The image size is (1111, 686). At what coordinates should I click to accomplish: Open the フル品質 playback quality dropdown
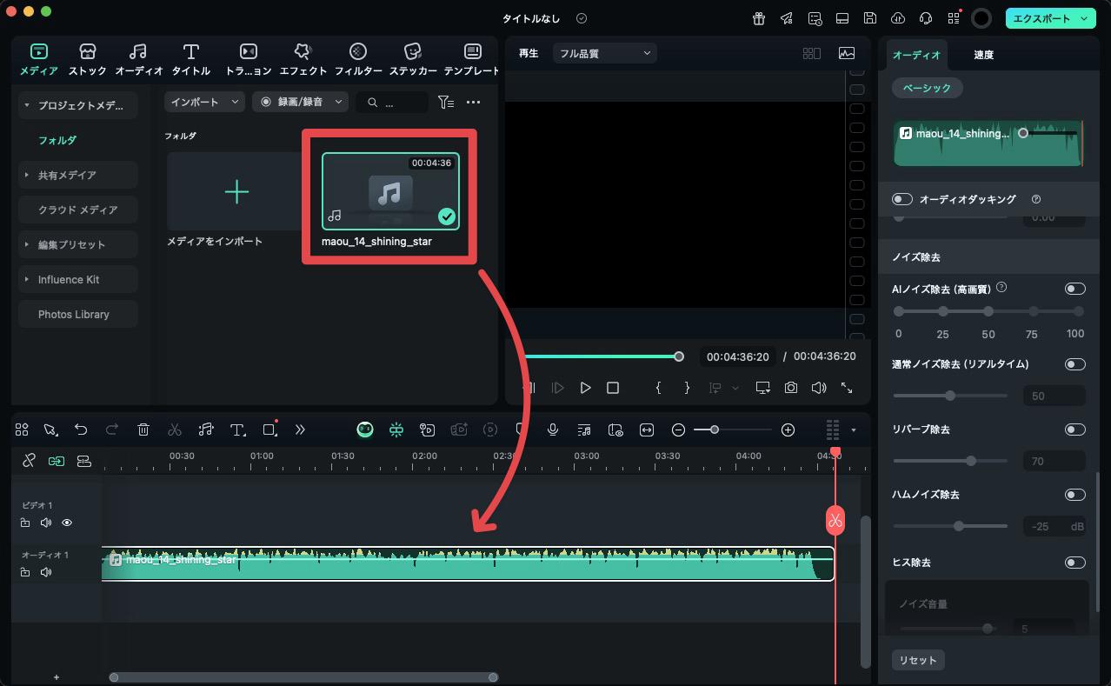pos(605,53)
